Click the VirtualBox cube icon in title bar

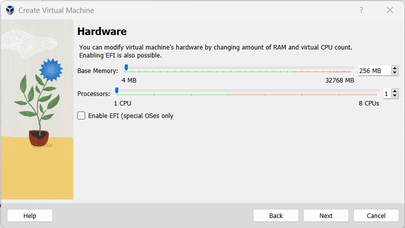10,10
